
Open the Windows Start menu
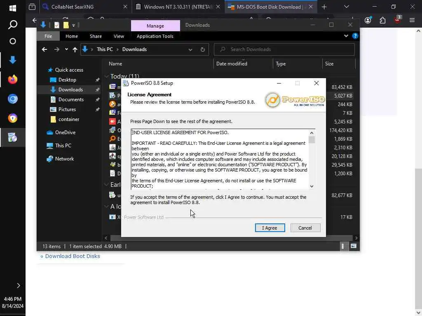pos(13,8)
